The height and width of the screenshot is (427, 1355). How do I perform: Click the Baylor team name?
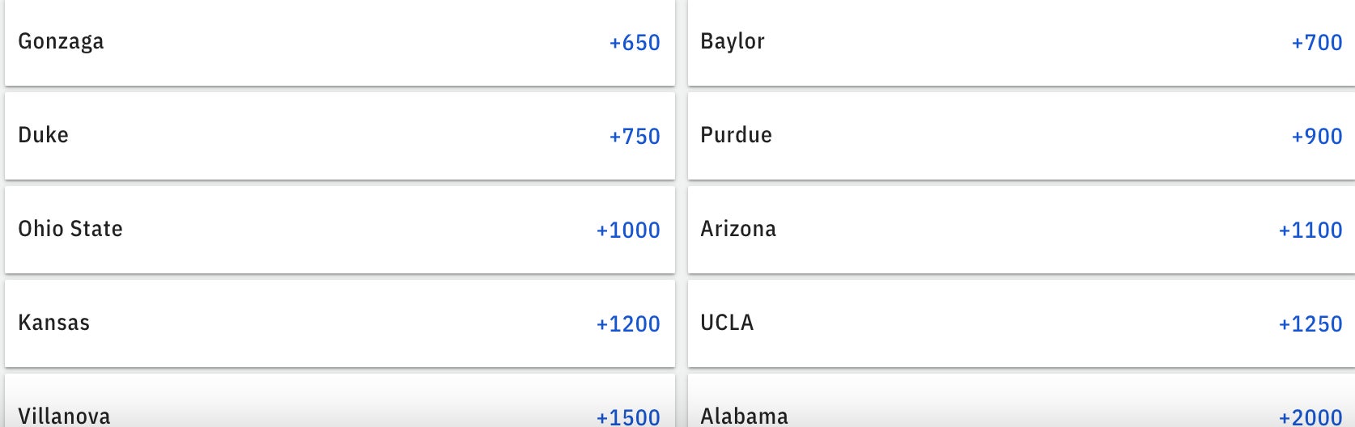click(x=733, y=41)
